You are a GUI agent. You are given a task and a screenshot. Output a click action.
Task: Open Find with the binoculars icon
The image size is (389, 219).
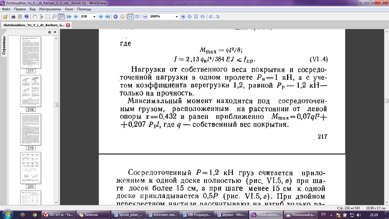click(20, 17)
